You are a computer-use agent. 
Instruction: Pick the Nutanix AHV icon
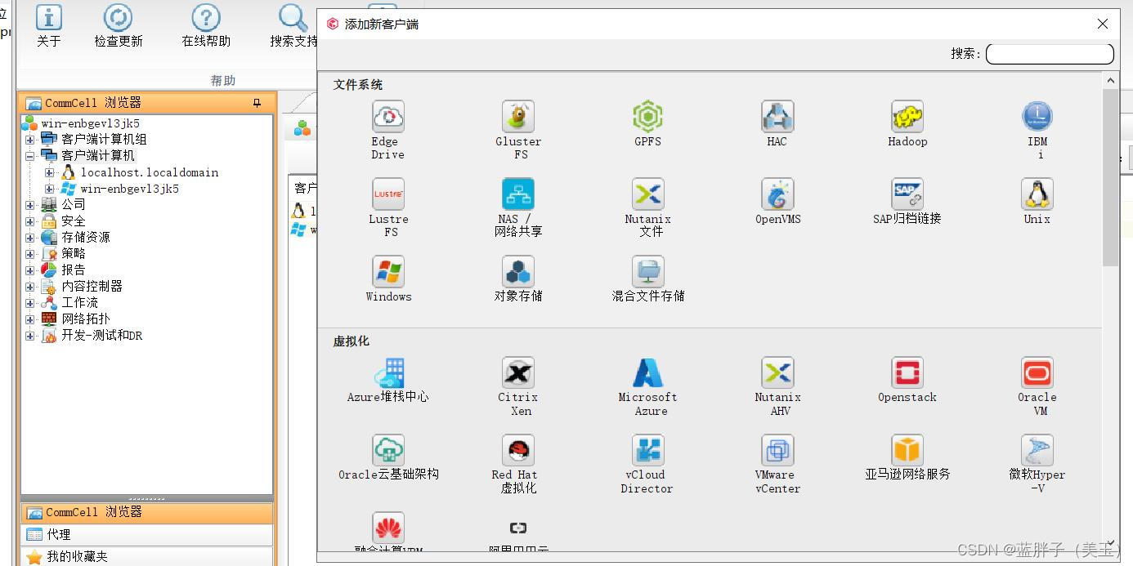(x=777, y=373)
